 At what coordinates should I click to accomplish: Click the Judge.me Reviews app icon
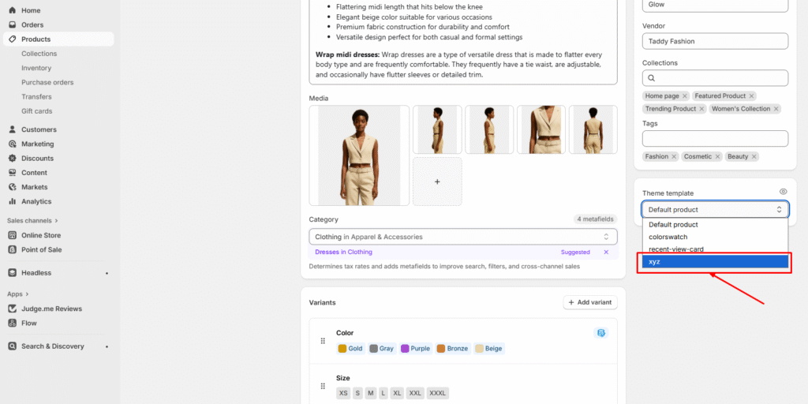pyautogui.click(x=13, y=309)
